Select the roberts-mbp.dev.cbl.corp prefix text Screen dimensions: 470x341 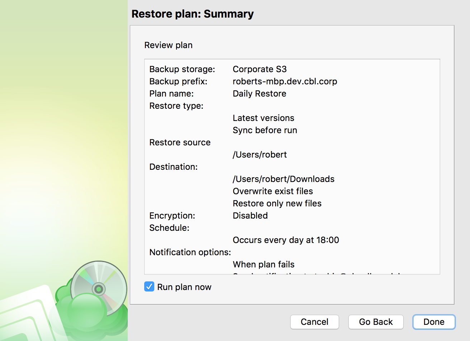click(x=285, y=81)
